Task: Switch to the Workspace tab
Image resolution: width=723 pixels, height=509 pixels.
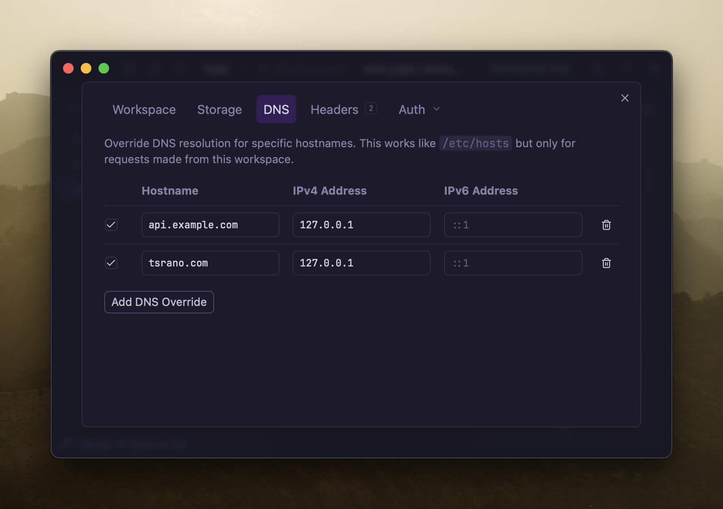Action: tap(144, 110)
